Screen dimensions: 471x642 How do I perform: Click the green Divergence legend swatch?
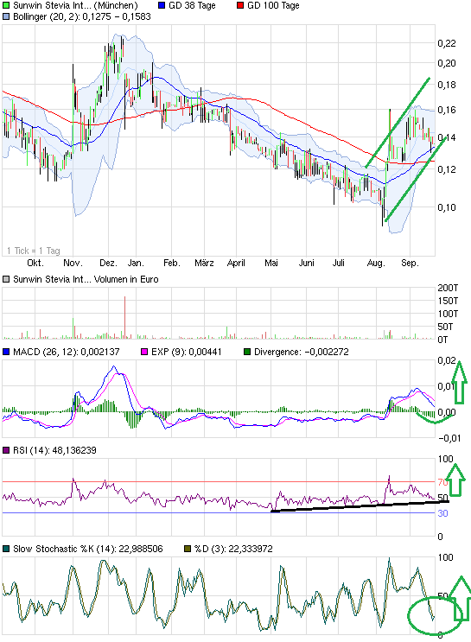click(x=247, y=352)
